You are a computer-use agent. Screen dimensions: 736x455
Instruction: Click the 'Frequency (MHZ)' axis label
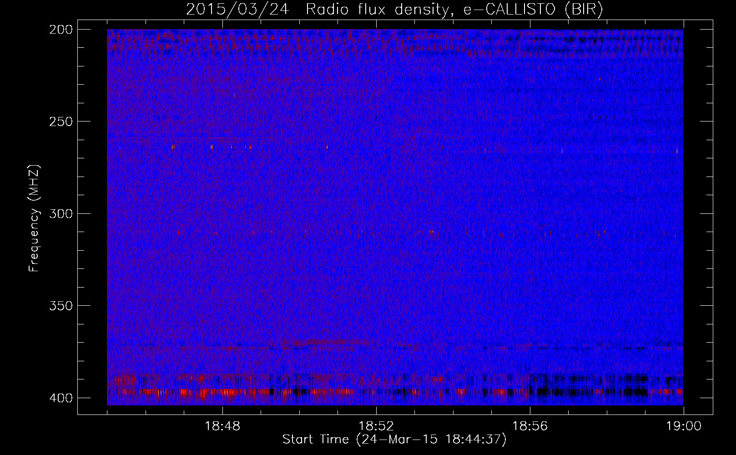tap(34, 218)
